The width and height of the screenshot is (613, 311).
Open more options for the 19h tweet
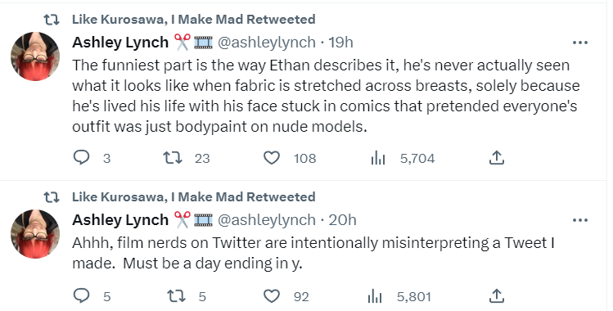click(580, 43)
